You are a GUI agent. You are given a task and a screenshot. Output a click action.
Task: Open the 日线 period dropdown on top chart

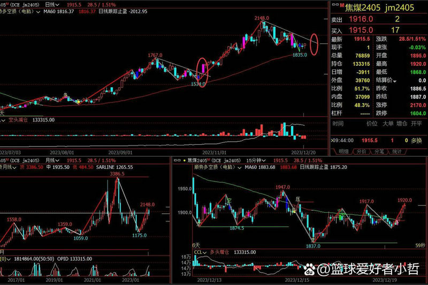coord(56,4)
